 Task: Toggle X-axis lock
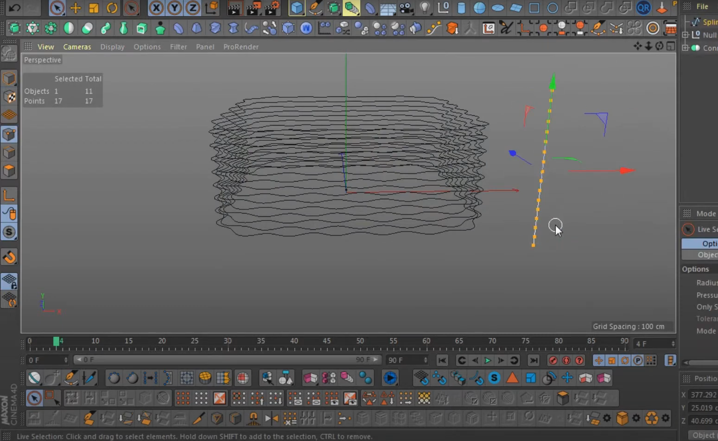(156, 8)
